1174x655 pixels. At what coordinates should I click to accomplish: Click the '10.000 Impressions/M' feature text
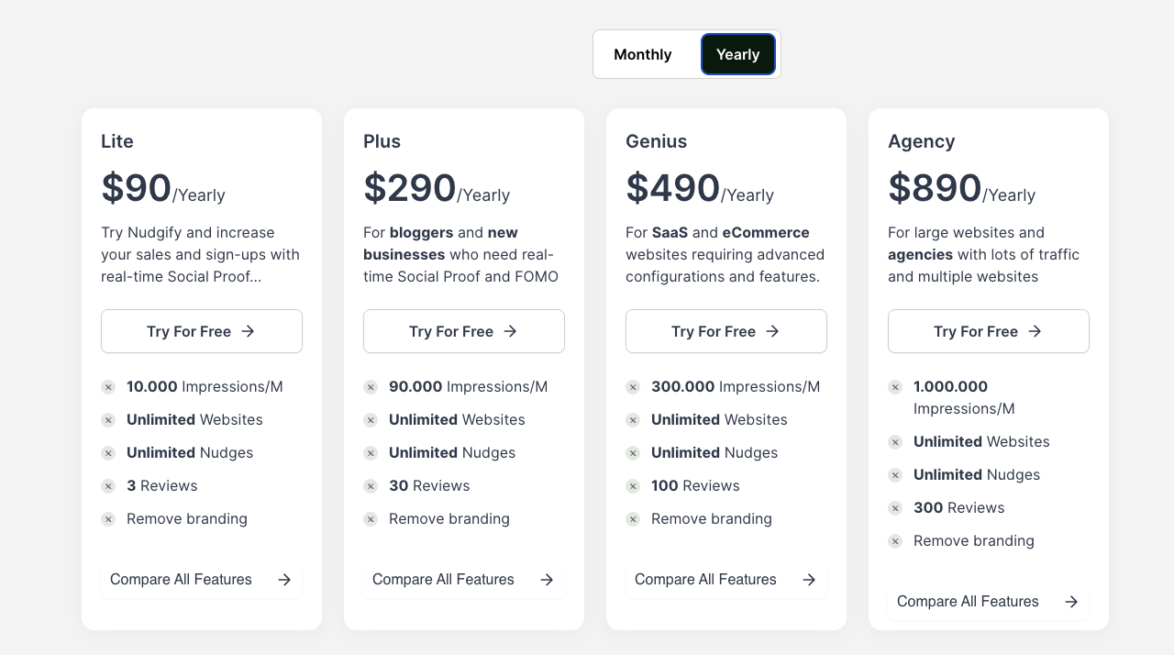pyautogui.click(x=205, y=387)
